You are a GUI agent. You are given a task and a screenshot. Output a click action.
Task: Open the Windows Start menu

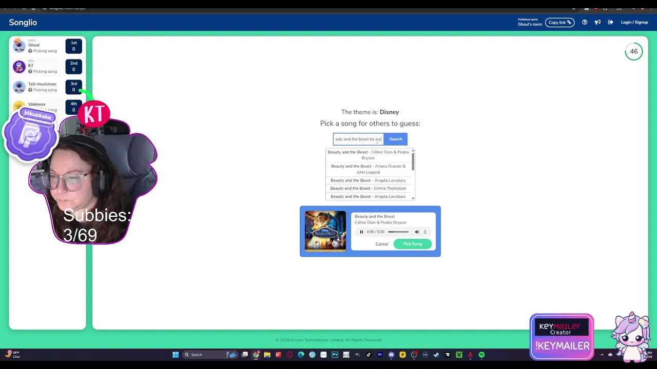pyautogui.click(x=176, y=355)
